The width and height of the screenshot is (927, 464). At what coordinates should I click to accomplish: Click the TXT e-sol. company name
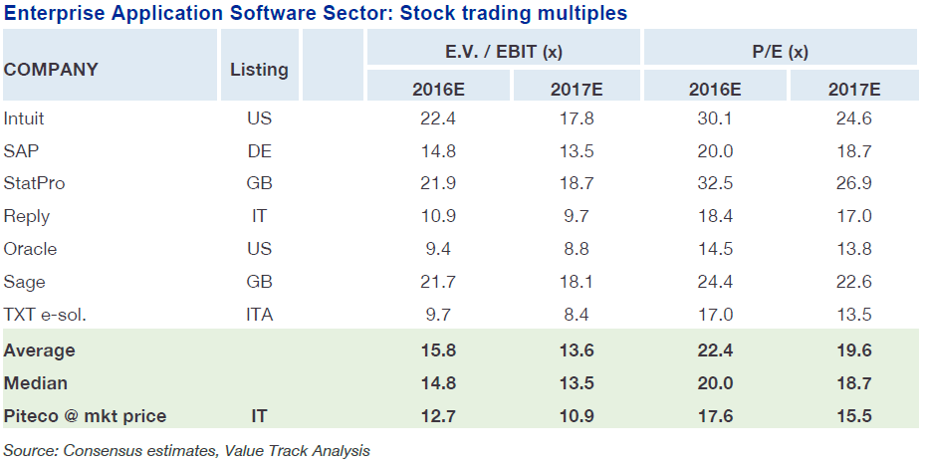tap(47, 316)
